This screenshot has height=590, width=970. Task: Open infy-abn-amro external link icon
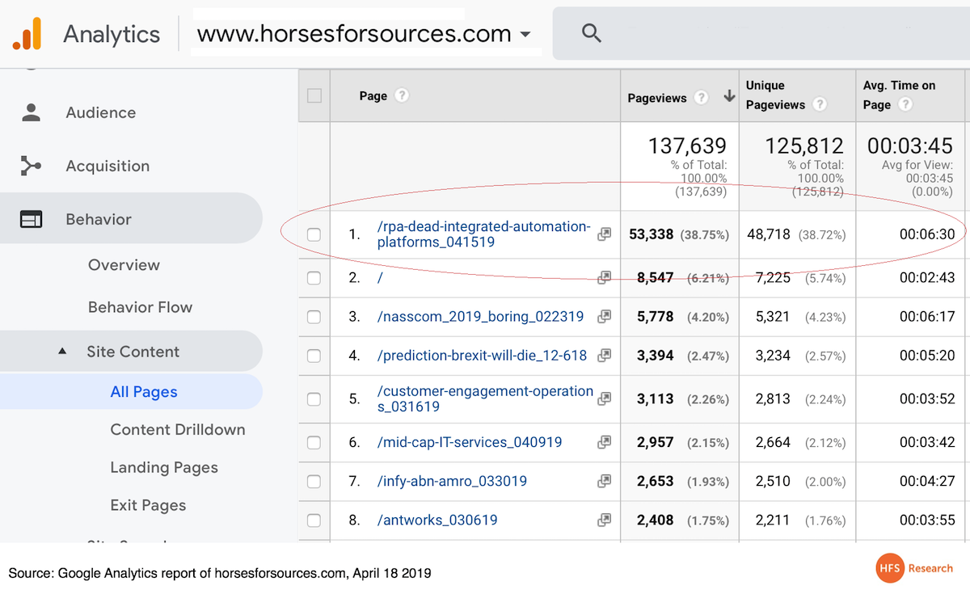[604, 481]
